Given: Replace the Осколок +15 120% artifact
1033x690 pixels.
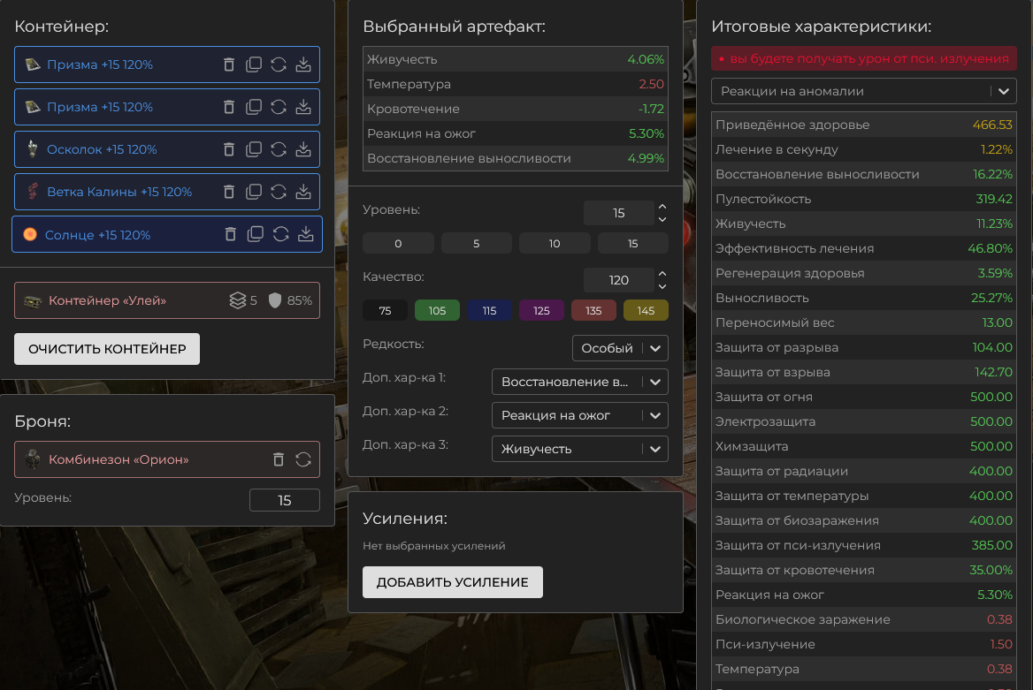Looking at the screenshot, I should (x=279, y=149).
